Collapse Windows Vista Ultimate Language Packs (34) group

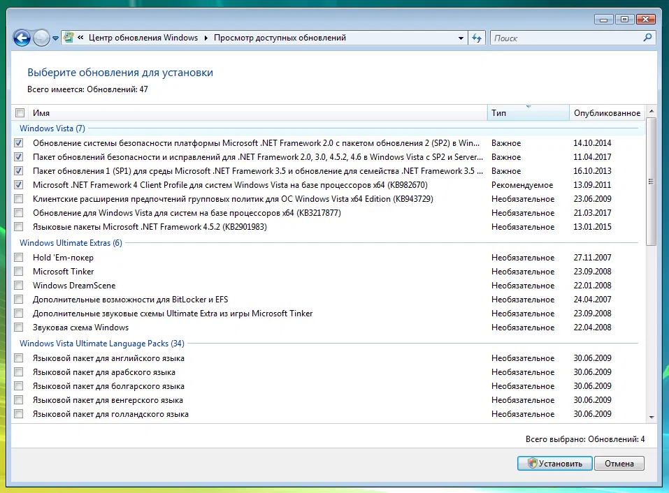pos(102,344)
